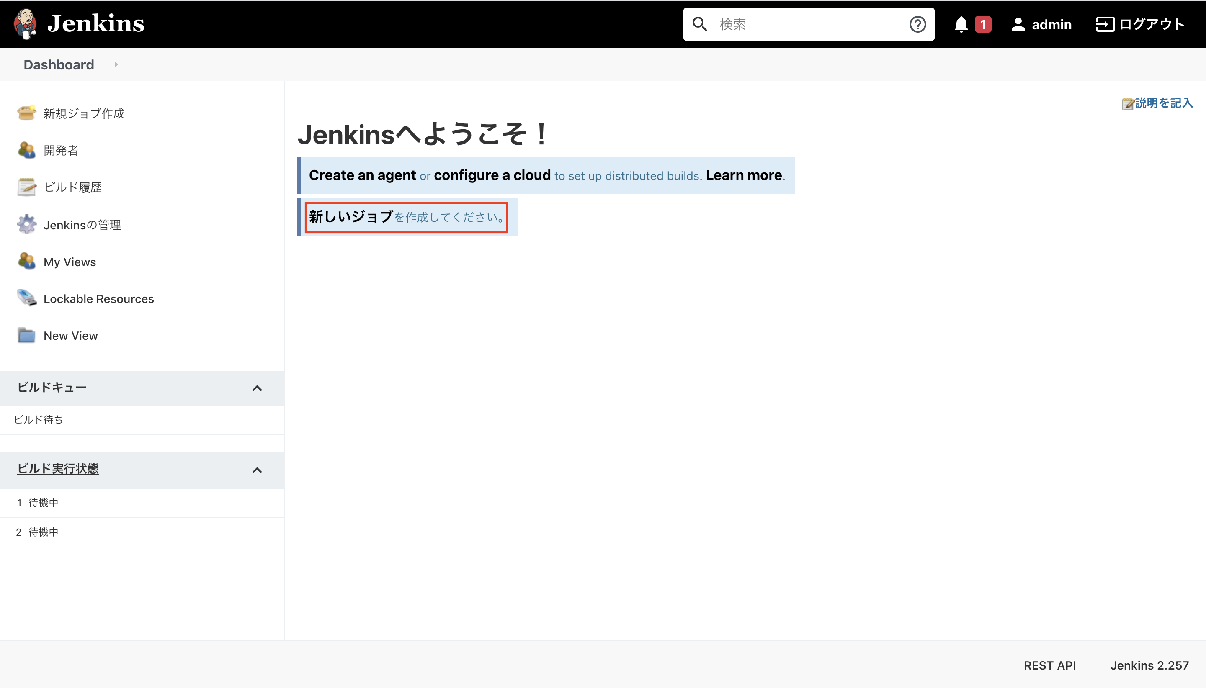
Task: Collapse the ビルド実行状態 panel chevron
Action: (x=257, y=470)
